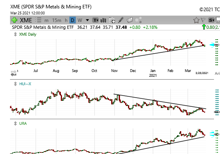The width and height of the screenshot is (220, 154).
Task: Click the 'URA' pane label
Action: (23, 124)
